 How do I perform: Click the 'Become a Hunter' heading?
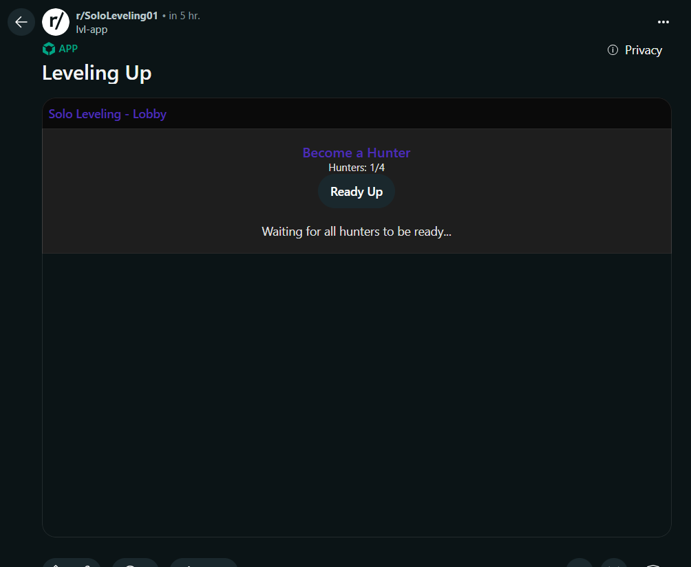click(356, 153)
